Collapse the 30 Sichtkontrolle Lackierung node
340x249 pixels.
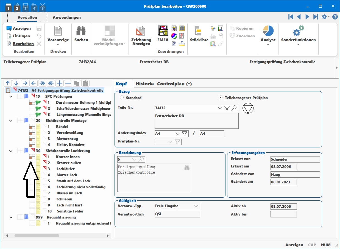pyautogui.click(x=11, y=151)
